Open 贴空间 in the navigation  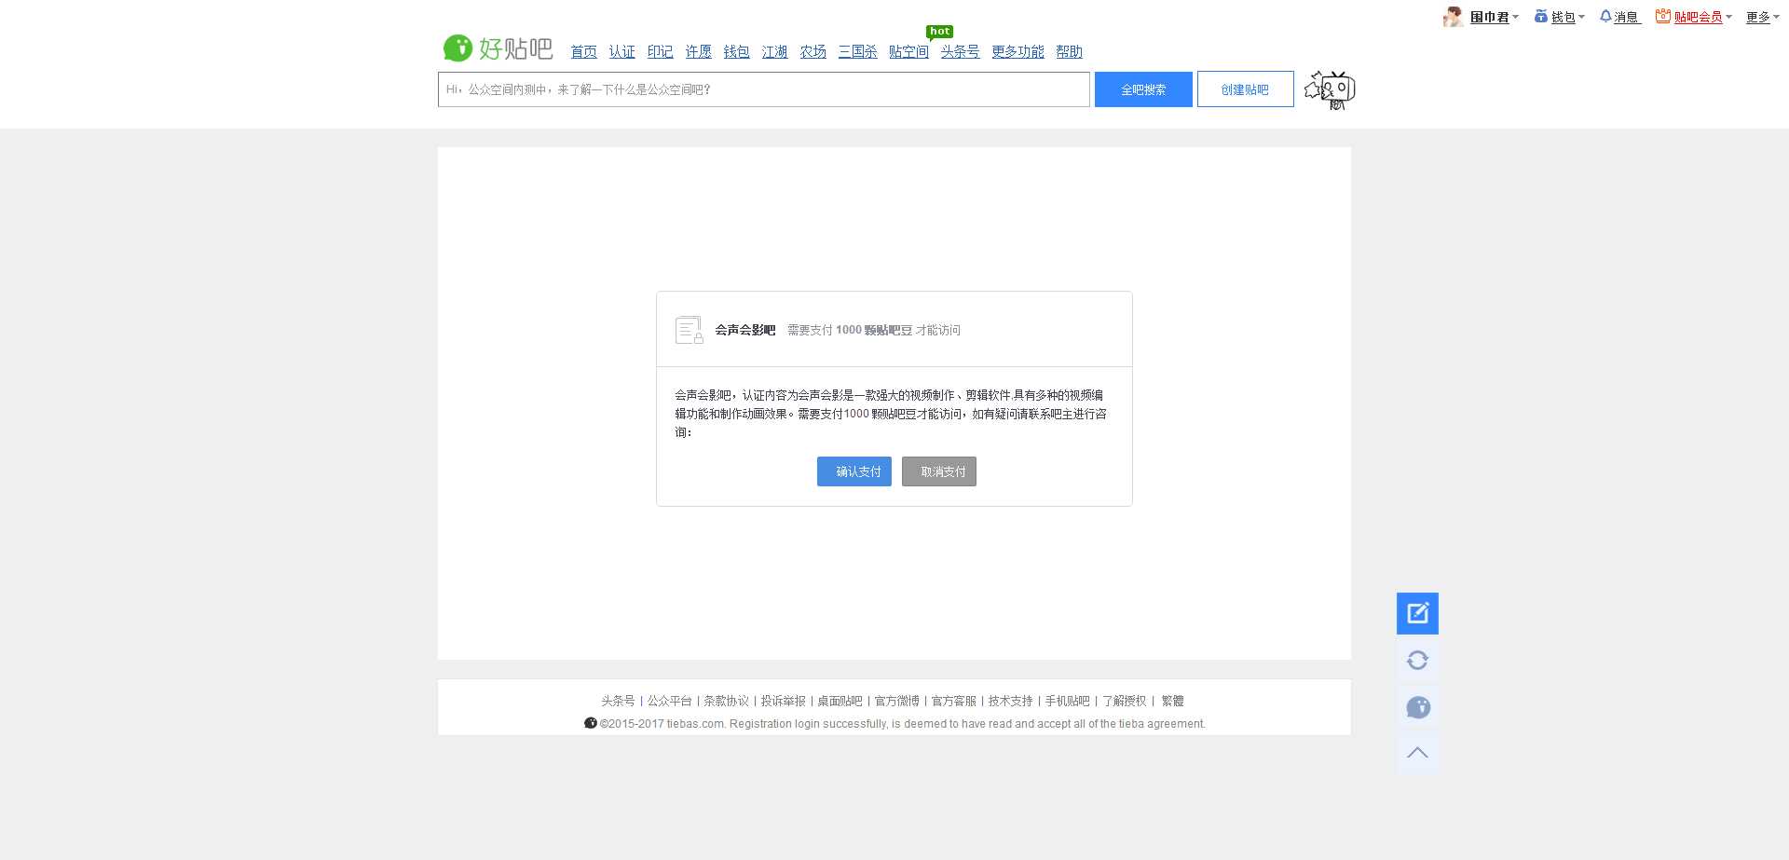[x=909, y=51]
